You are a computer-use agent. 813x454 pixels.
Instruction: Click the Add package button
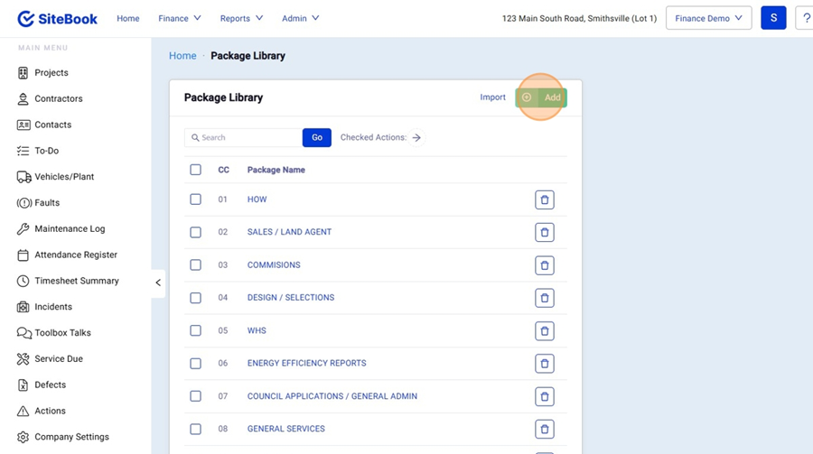point(541,97)
